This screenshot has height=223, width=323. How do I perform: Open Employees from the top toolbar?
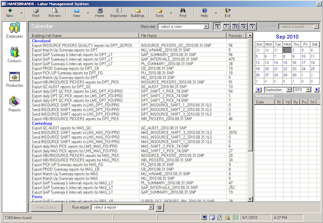point(119,13)
